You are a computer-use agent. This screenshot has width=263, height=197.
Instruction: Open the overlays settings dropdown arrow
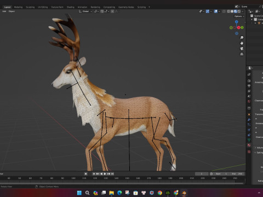(x=219, y=11)
